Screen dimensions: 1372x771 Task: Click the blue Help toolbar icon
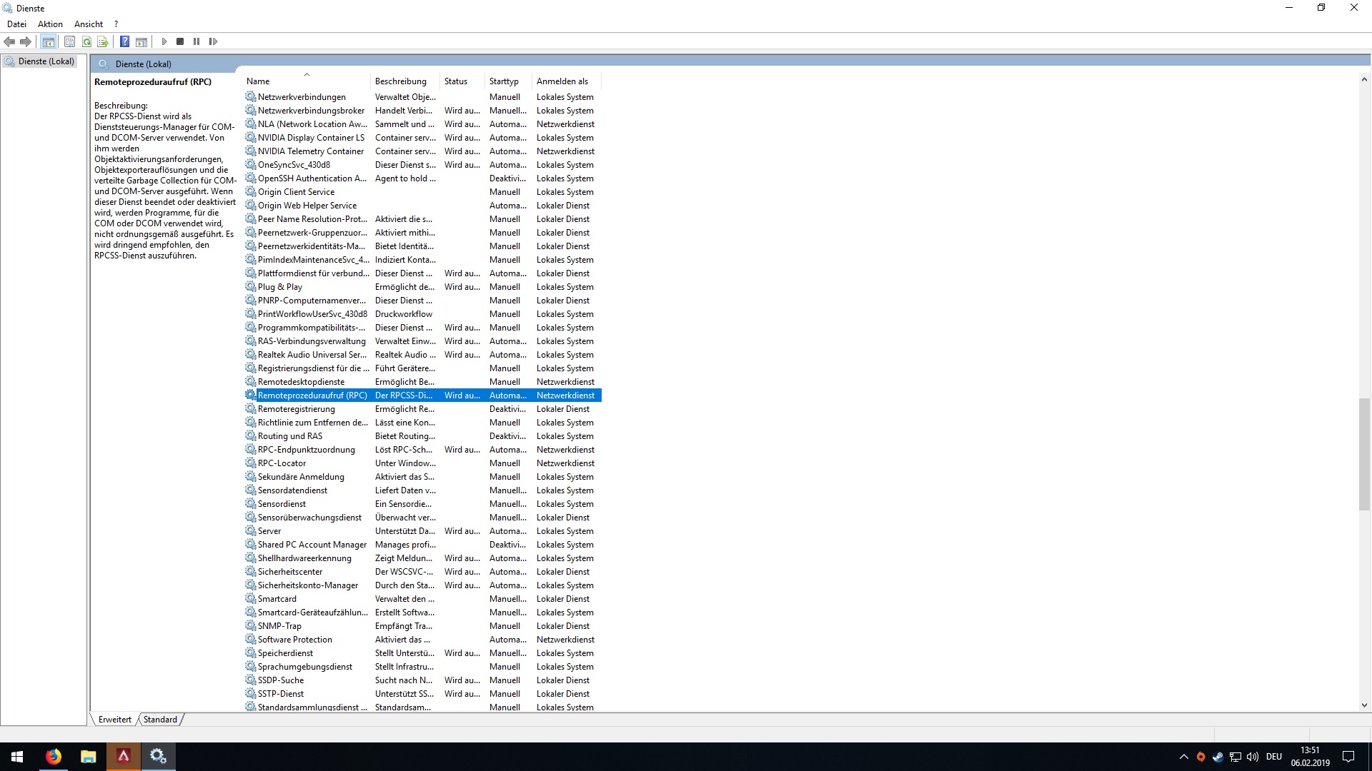(x=124, y=41)
